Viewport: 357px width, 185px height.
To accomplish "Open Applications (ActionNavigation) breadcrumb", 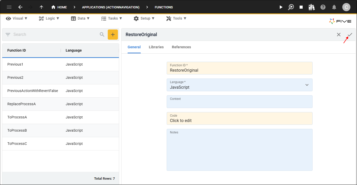I will (111, 7).
